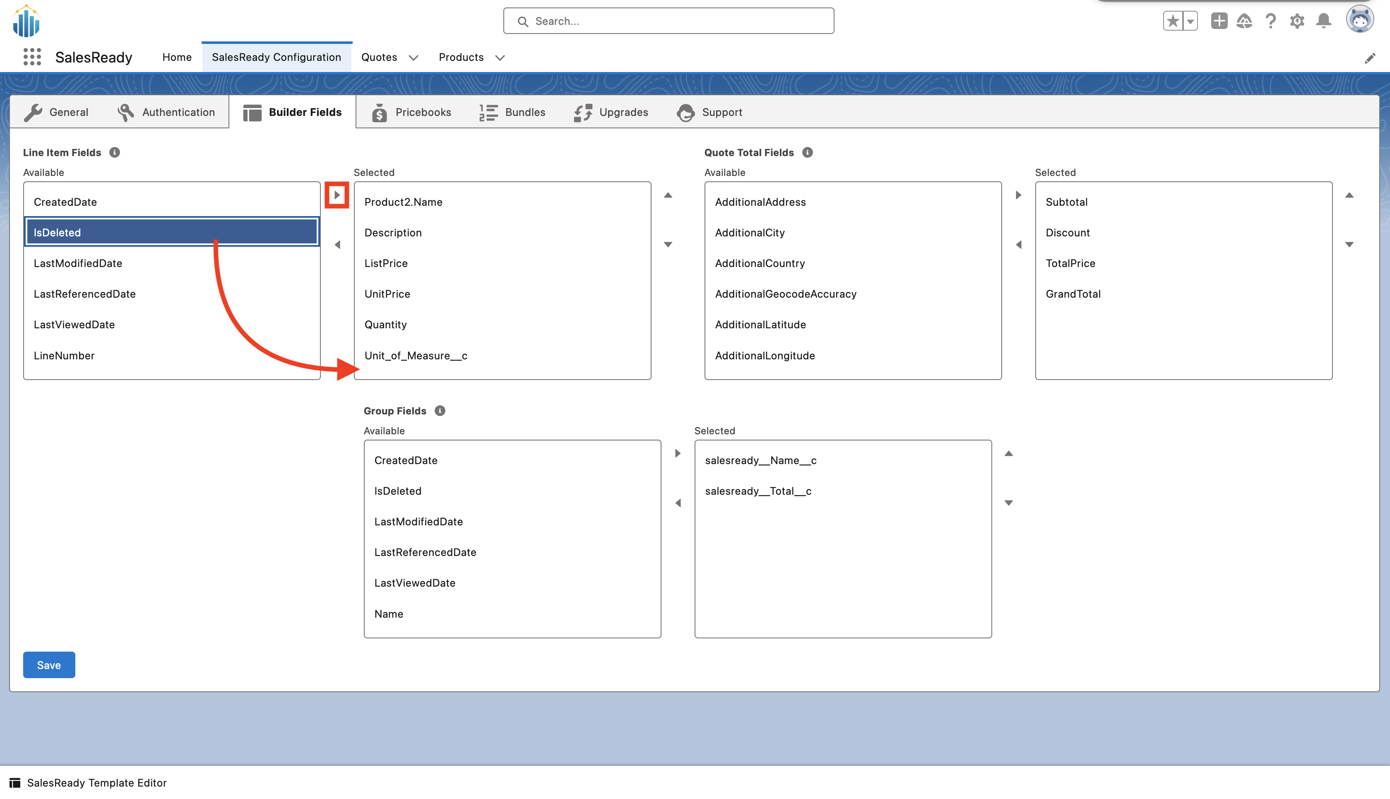The width and height of the screenshot is (1390, 799).
Task: Click the Line Item Fields info icon
Action: (114, 153)
